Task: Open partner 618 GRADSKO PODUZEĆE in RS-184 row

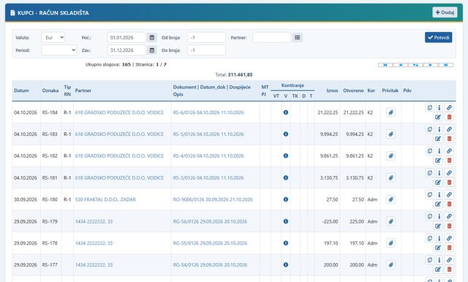Action: 119,113
